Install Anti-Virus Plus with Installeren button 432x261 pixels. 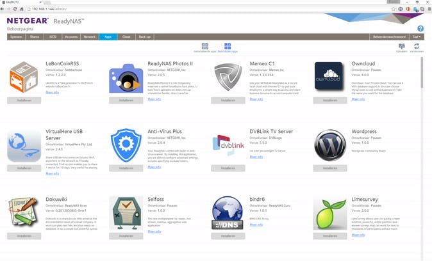click(126, 168)
